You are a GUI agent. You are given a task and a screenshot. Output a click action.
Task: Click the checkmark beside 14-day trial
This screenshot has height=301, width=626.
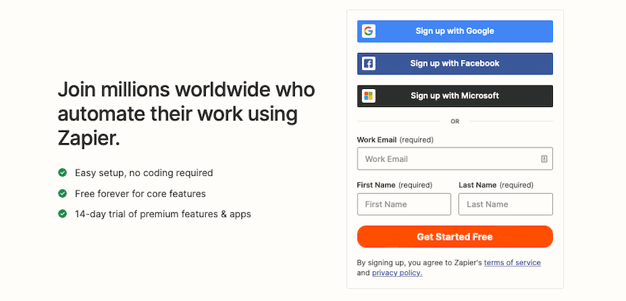[63, 214]
